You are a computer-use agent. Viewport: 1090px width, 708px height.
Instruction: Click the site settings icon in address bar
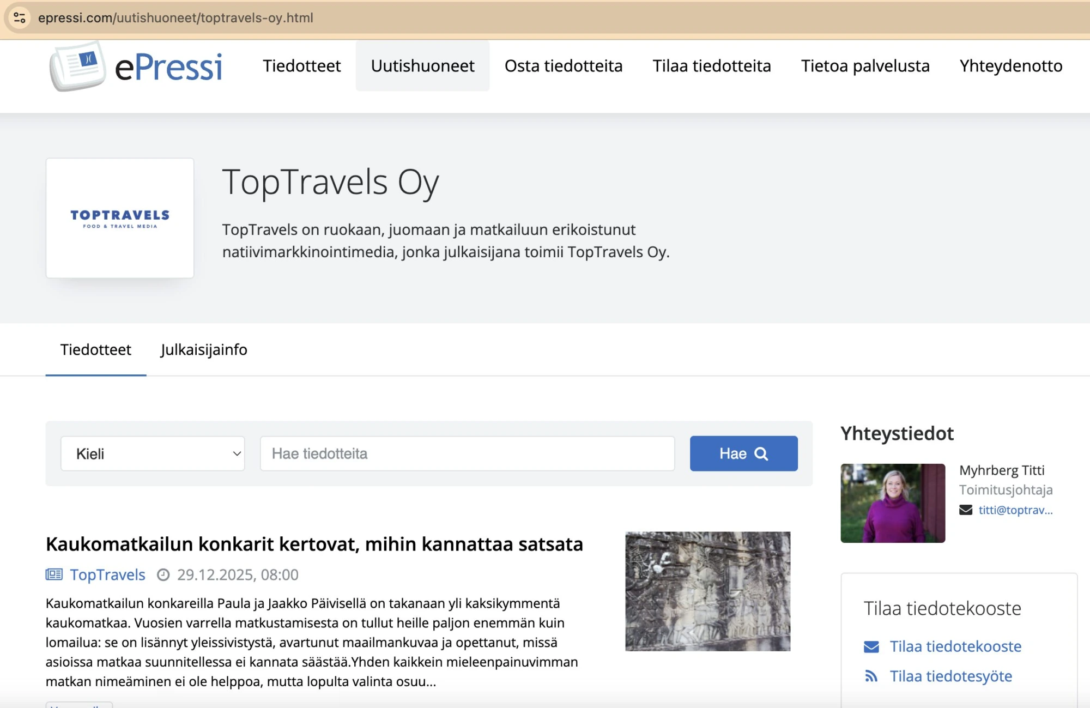(20, 17)
